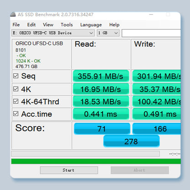190x190 pixels.
Task: Uncheck the Seq test checkbox
Action: [16, 76]
